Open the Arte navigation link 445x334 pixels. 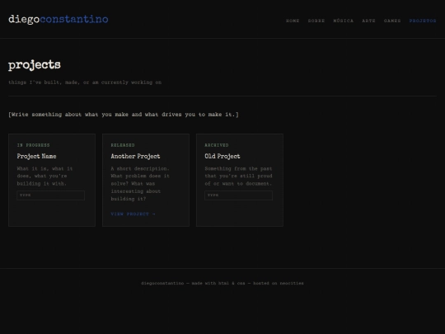368,21
